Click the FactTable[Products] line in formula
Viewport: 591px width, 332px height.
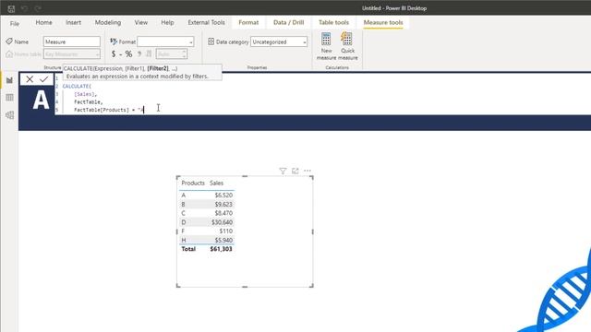(x=109, y=110)
